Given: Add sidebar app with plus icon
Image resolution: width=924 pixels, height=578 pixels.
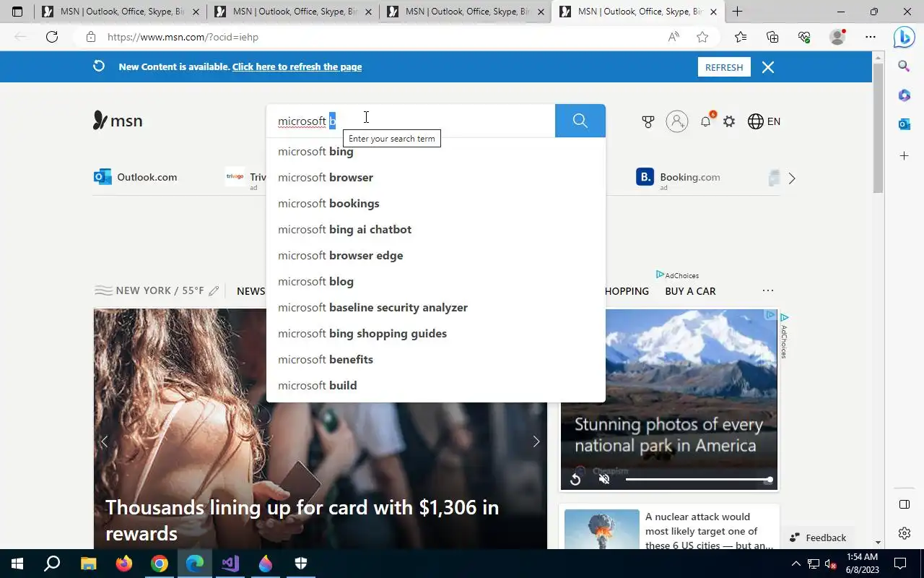Looking at the screenshot, I should pyautogui.click(x=904, y=155).
